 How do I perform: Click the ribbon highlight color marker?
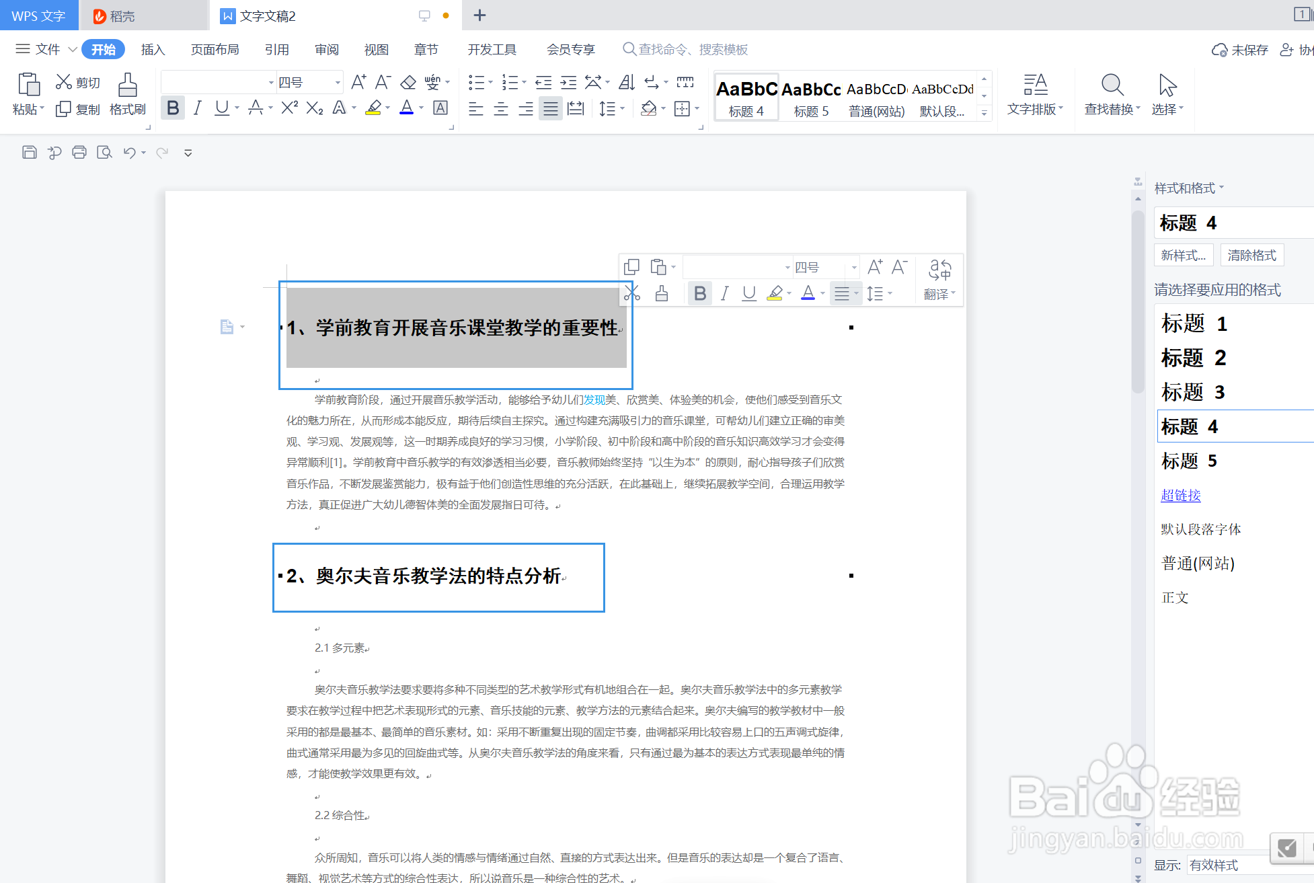point(373,108)
